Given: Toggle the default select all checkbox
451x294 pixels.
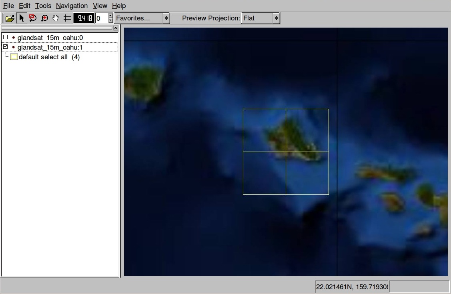Looking at the screenshot, I should (x=14, y=57).
